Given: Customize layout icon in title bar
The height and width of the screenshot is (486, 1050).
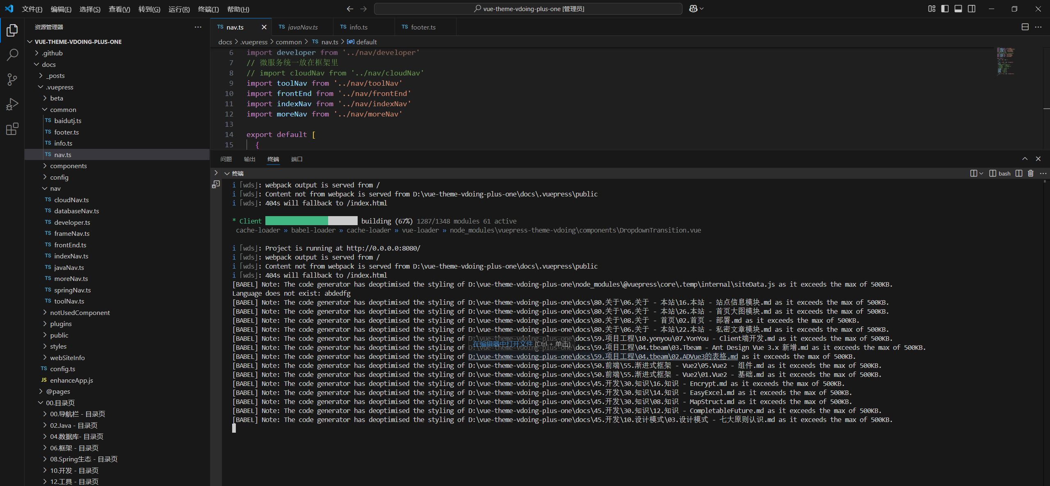Looking at the screenshot, I should point(932,9).
